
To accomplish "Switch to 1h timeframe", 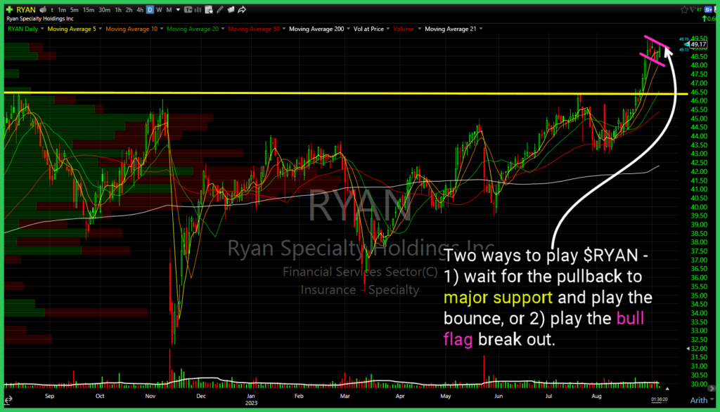I will (118, 10).
